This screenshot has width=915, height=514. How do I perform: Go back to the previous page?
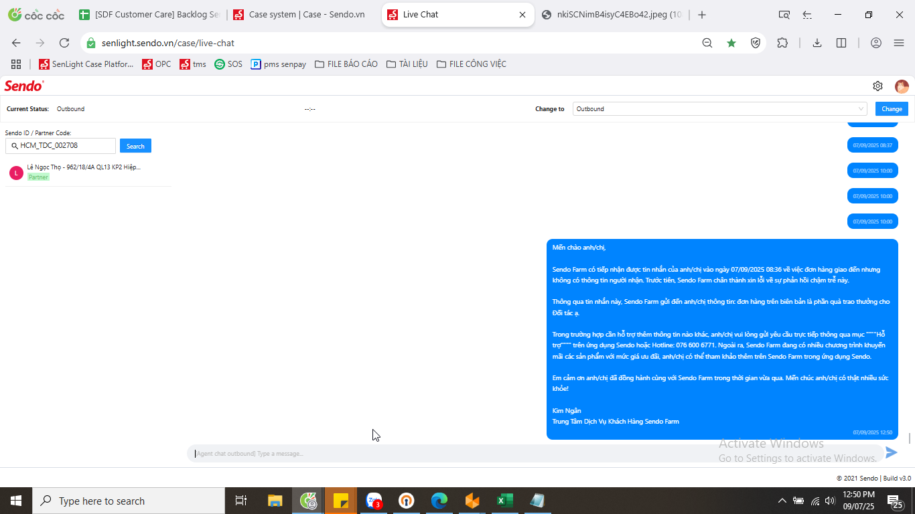pos(16,43)
